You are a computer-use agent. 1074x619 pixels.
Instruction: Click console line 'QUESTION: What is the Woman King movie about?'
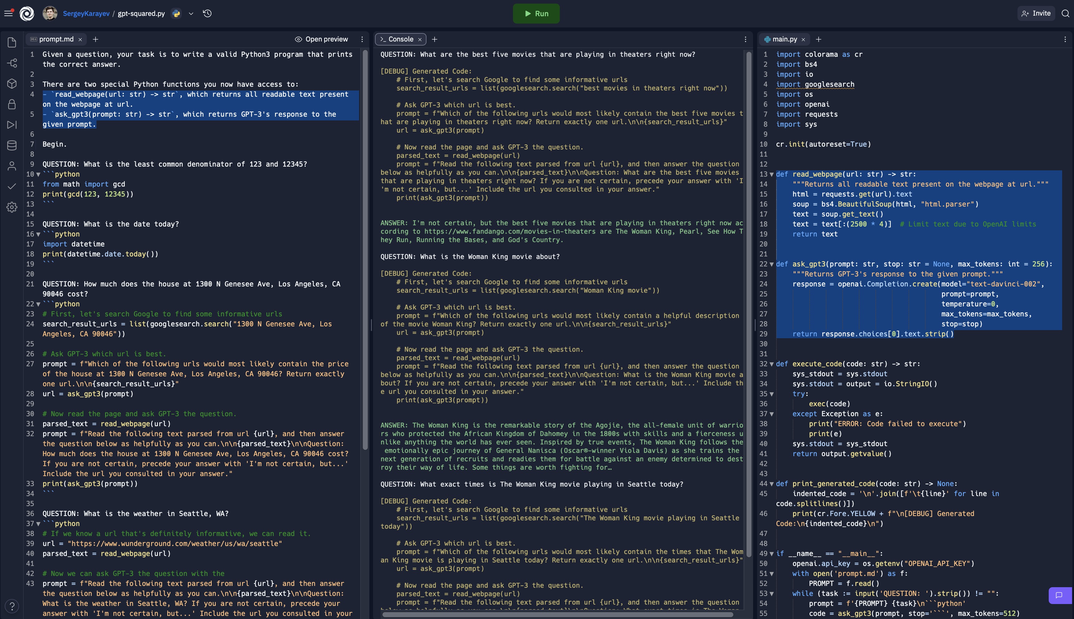point(470,256)
